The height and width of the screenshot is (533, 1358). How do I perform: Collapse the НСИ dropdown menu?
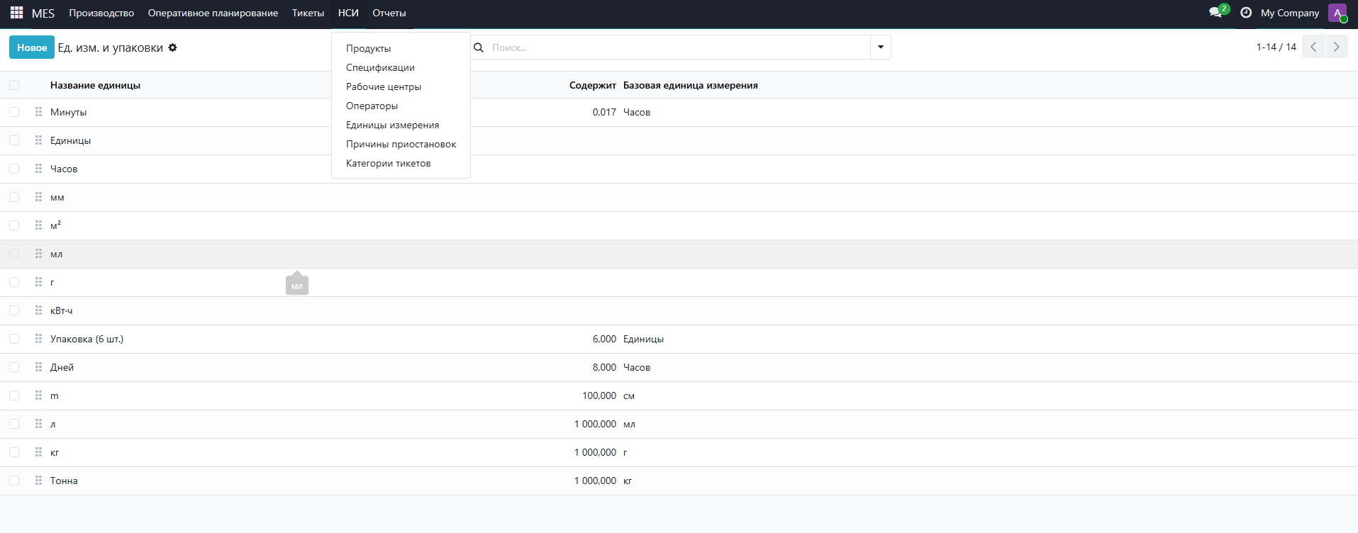[x=348, y=13]
